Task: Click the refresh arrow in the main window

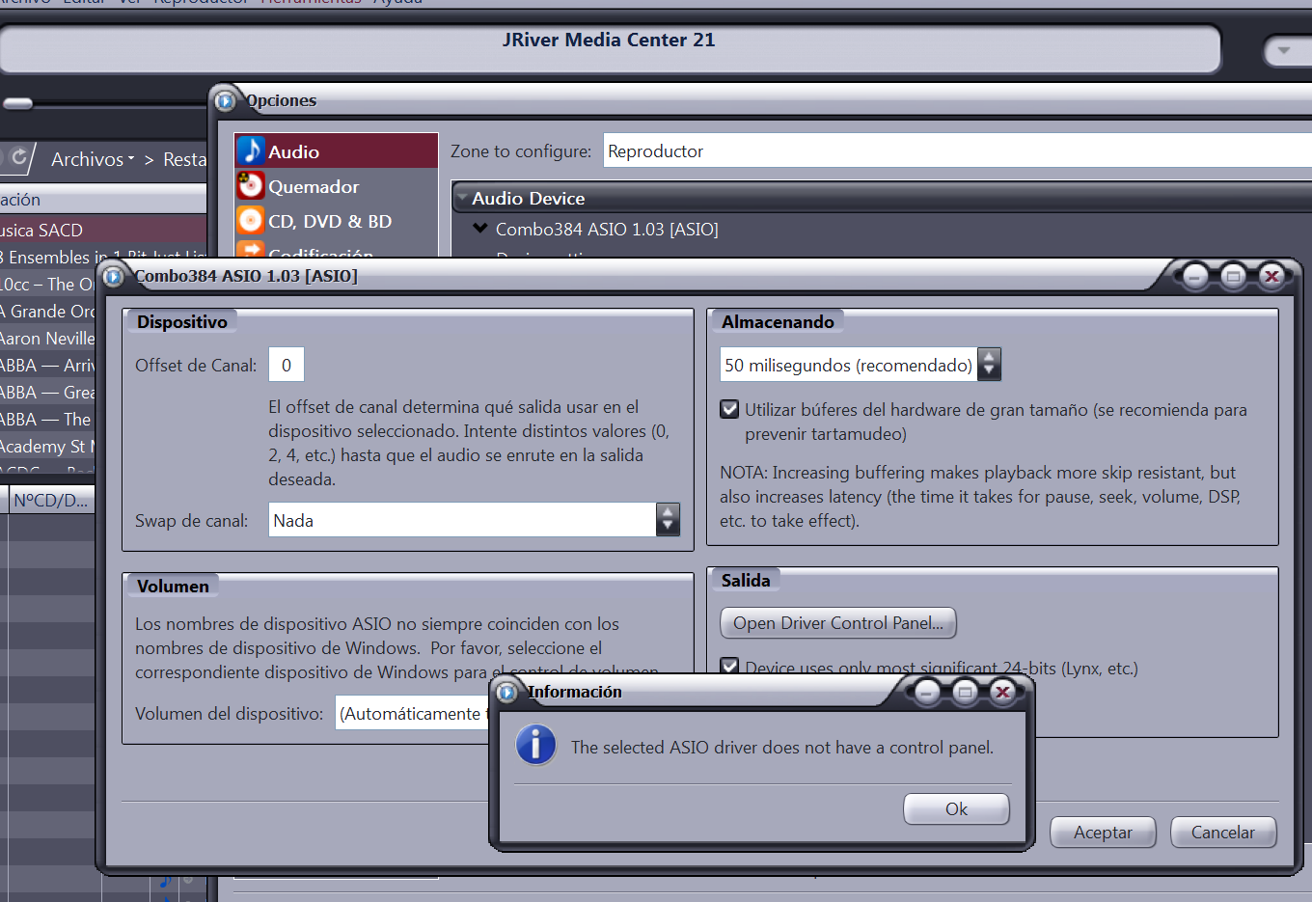Action: coord(18,157)
